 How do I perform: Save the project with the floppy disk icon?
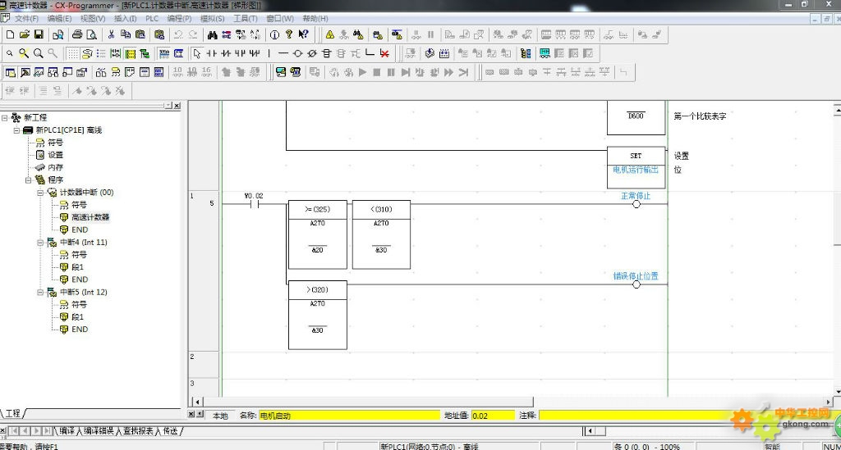pos(39,34)
